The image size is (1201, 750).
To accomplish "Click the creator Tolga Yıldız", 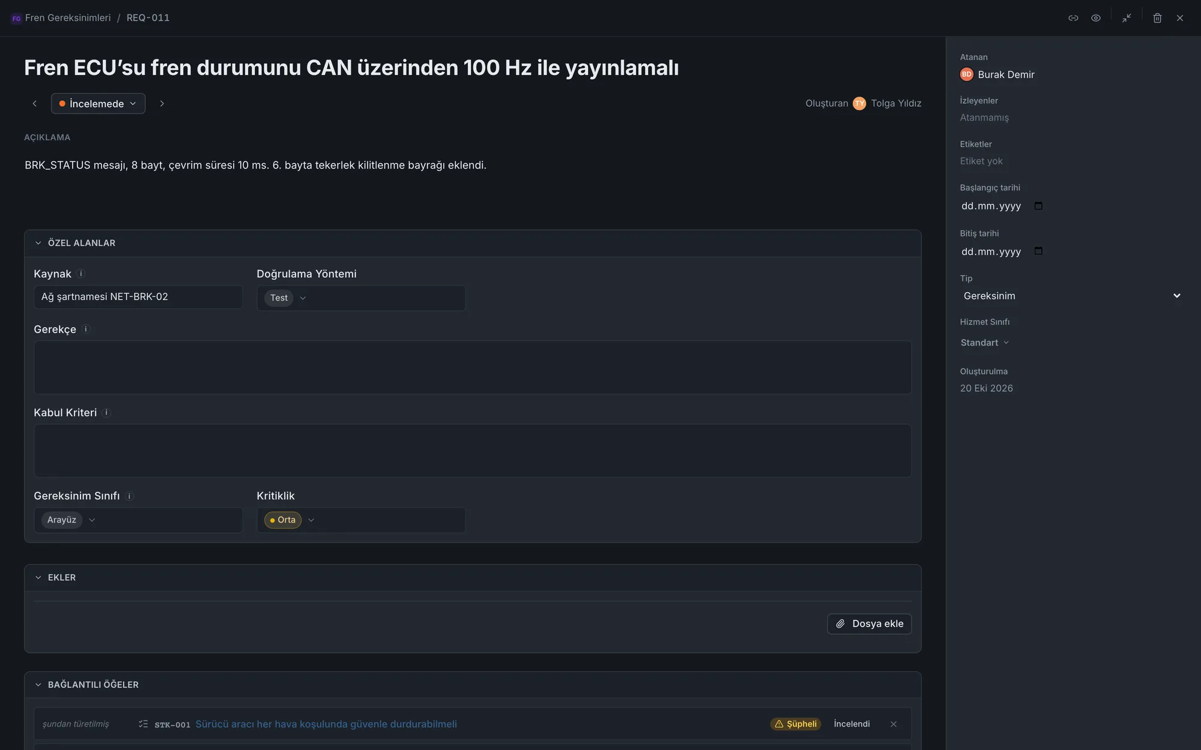I will coord(888,103).
